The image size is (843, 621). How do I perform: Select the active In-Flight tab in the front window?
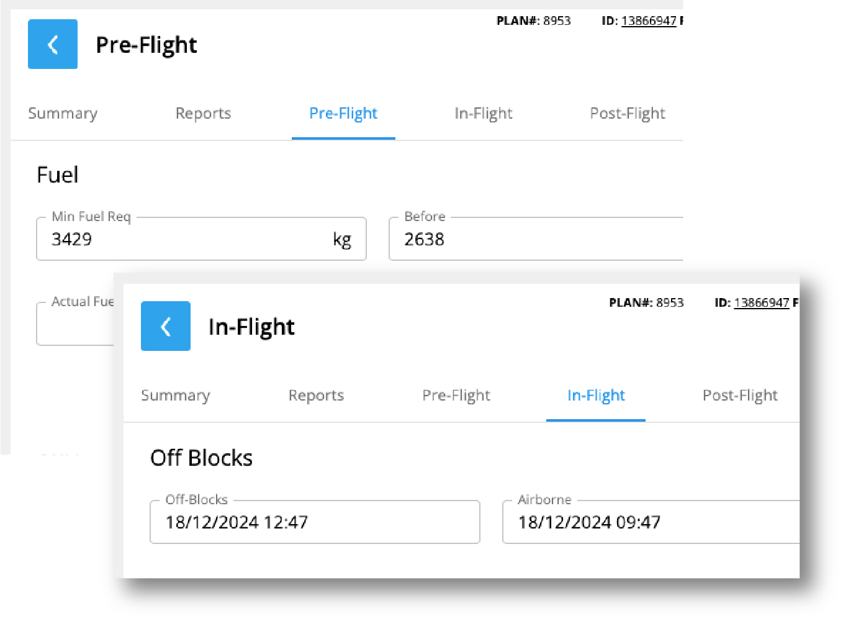pyautogui.click(x=596, y=396)
